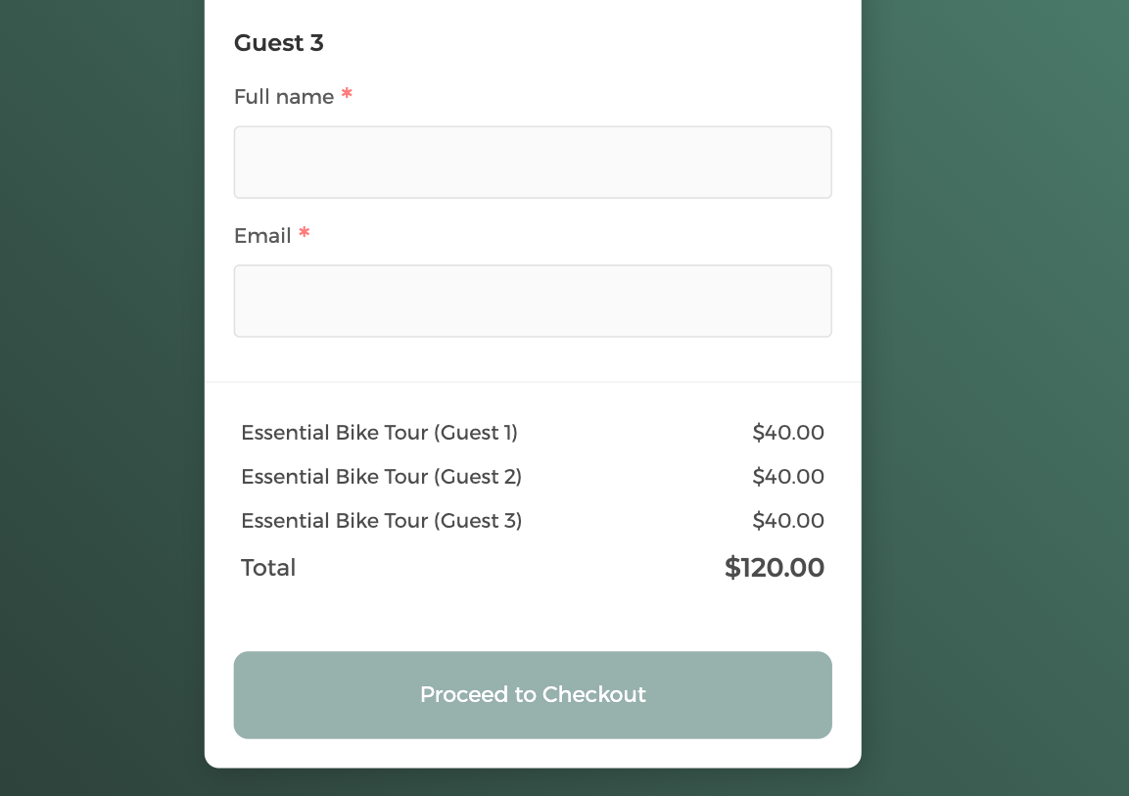
Task: Click the $40.00 price for Guest 3
Action: click(x=788, y=521)
